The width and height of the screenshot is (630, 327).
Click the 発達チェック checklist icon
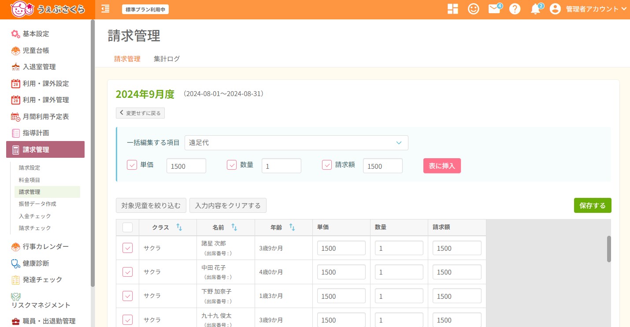16,280
